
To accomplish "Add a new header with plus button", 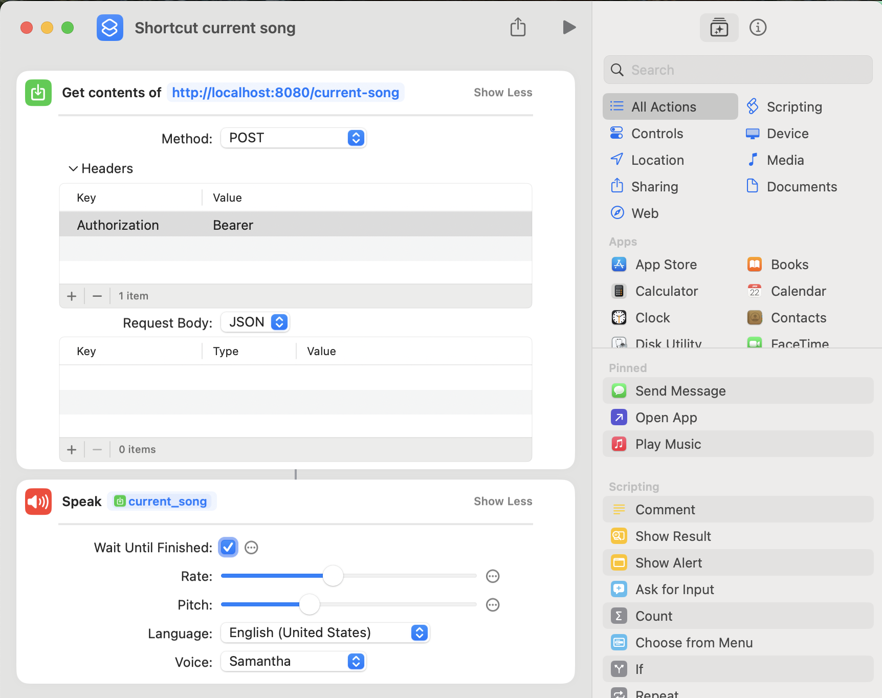I will (x=72, y=296).
